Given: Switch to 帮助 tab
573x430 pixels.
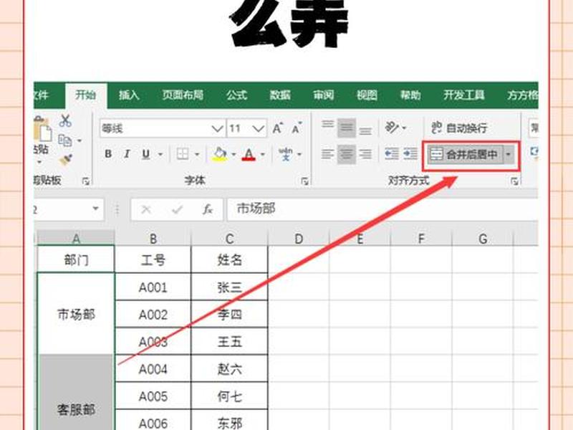Looking at the screenshot, I should [410, 95].
